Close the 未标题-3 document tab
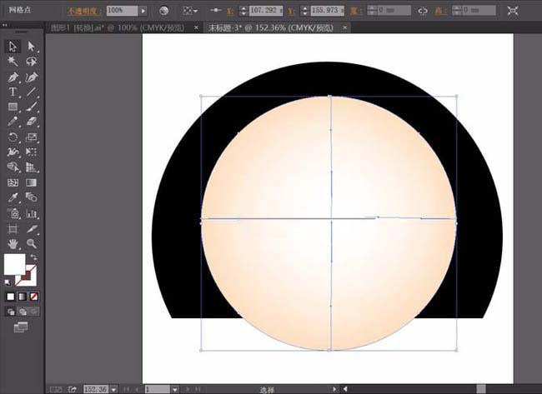The image size is (542, 394). pos(344,27)
